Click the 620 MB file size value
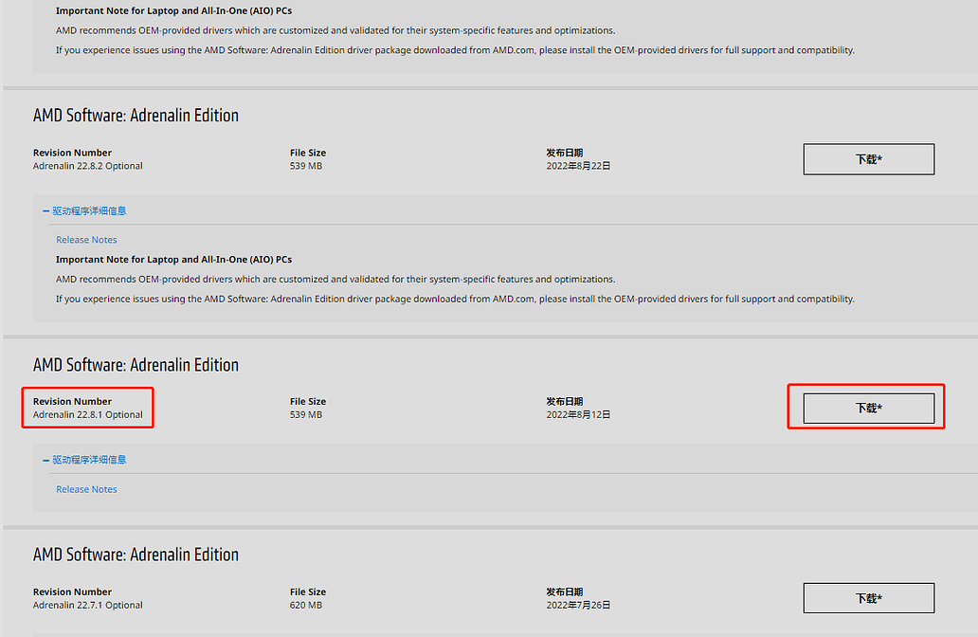 click(x=306, y=605)
